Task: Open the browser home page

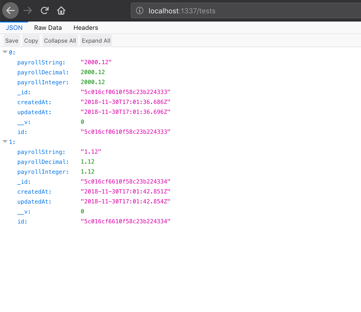Action: [x=61, y=10]
